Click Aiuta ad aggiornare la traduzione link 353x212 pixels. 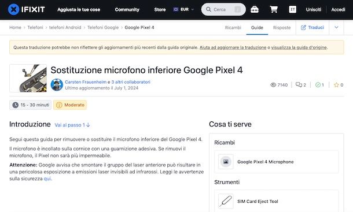click(233, 47)
